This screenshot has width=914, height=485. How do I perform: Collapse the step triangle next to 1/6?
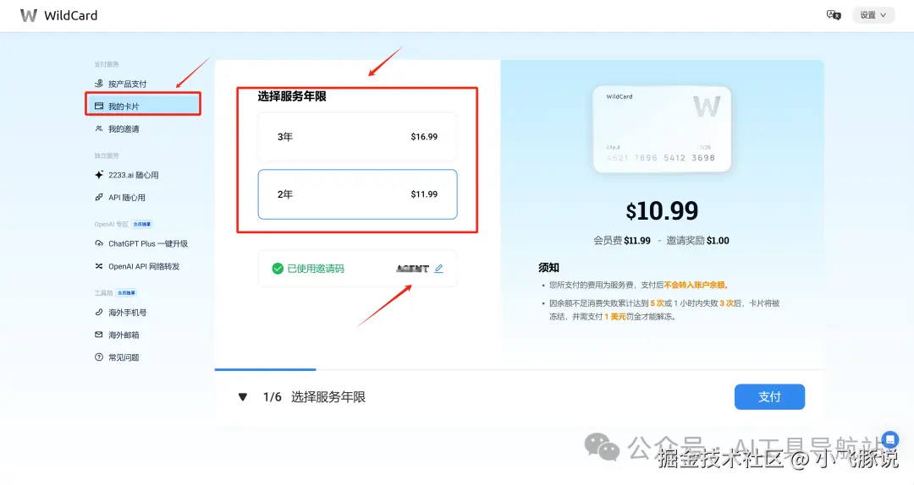[x=243, y=397]
